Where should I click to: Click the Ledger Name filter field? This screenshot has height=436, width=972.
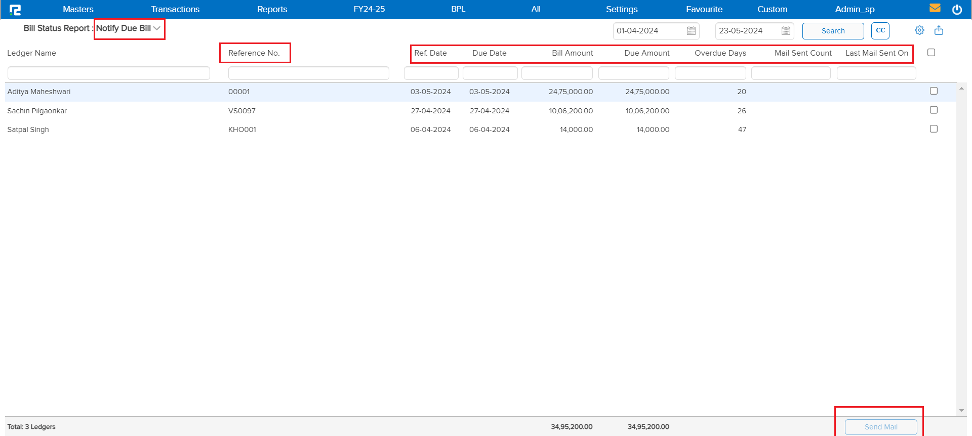pos(108,73)
